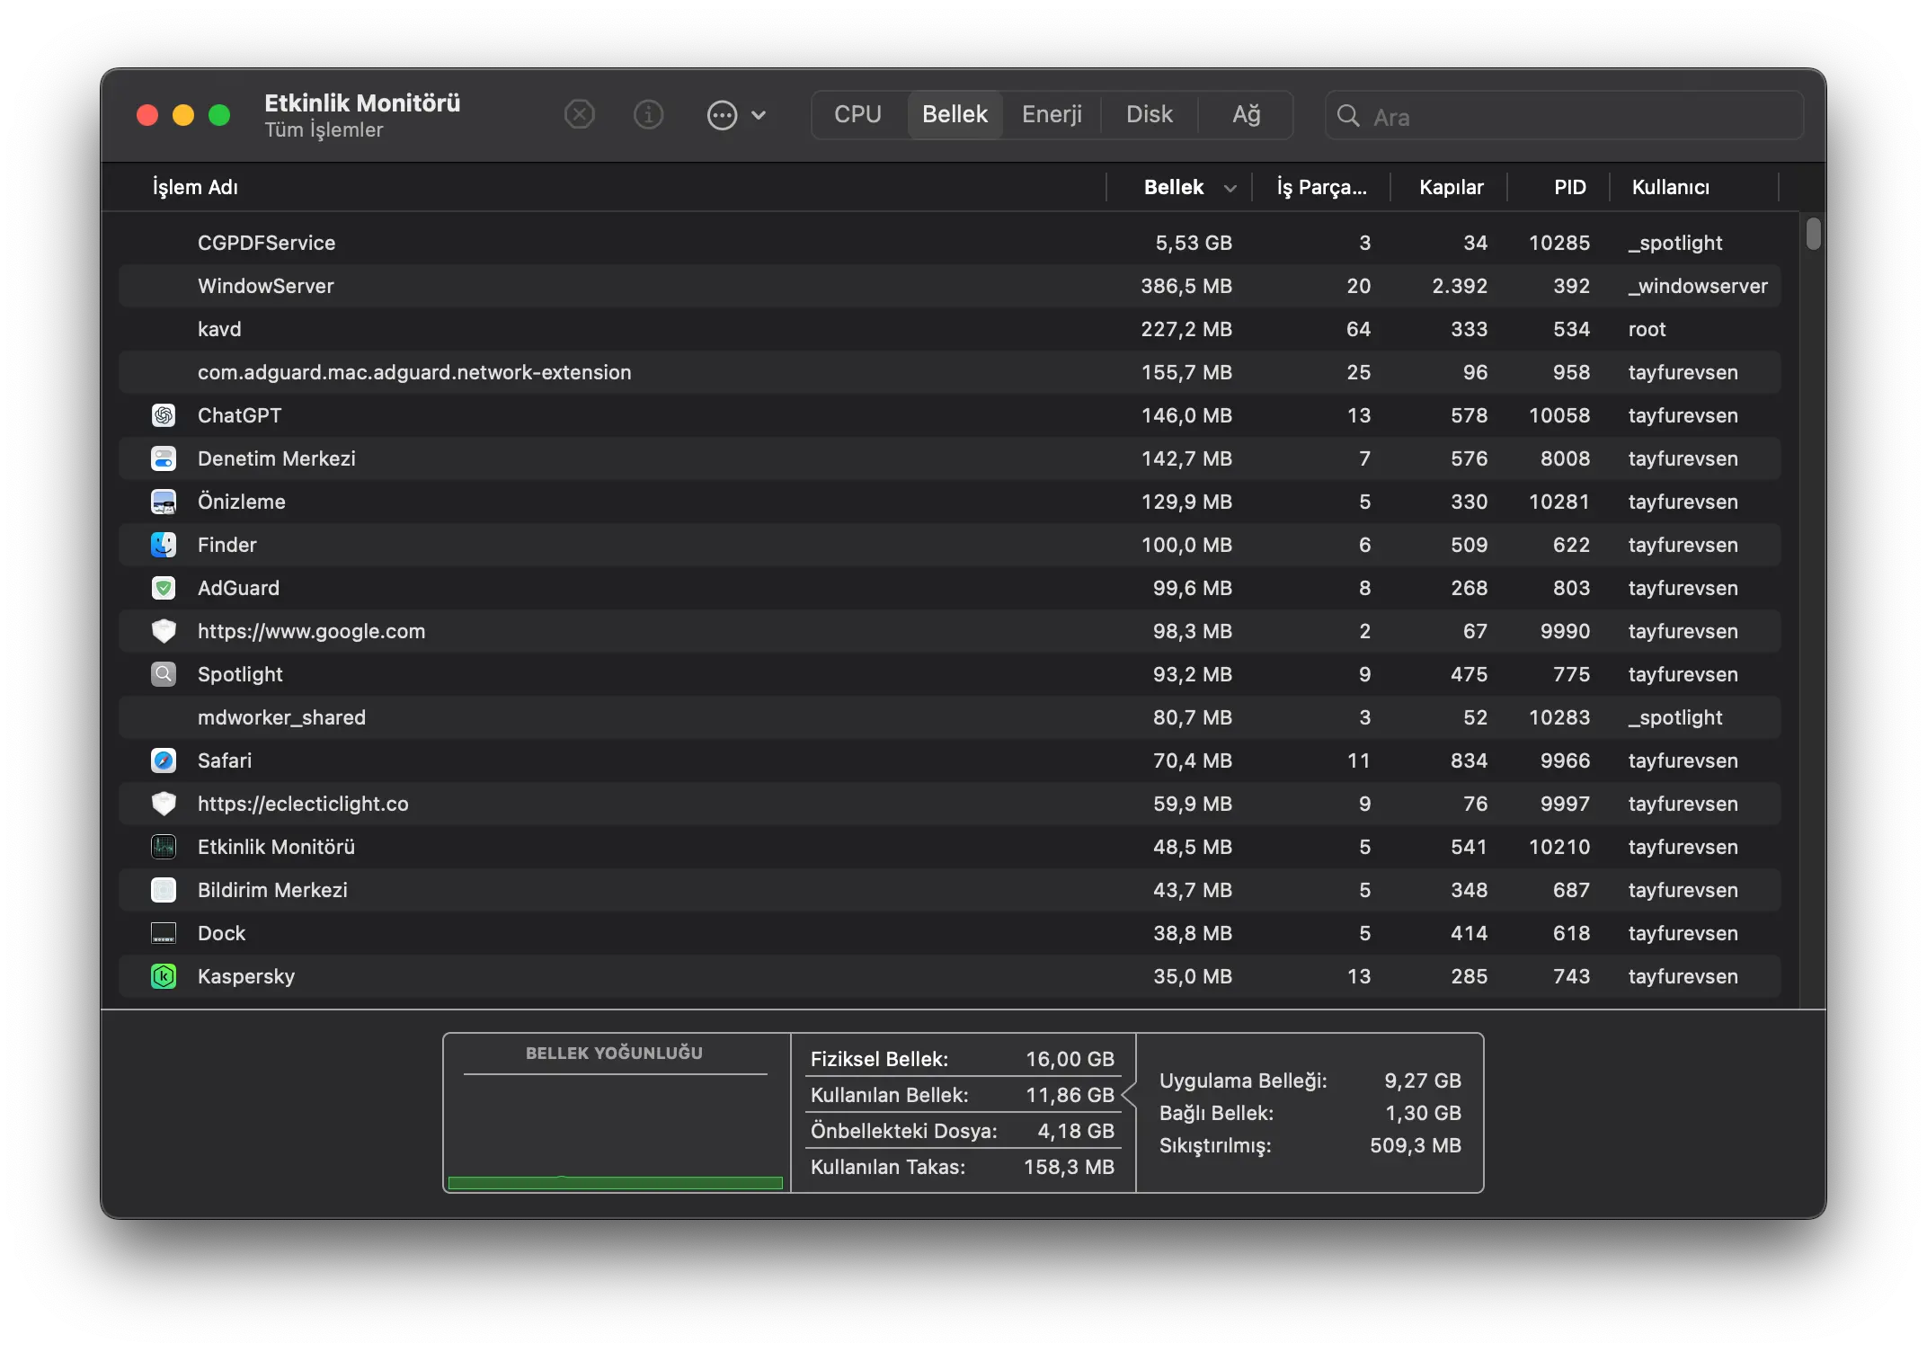Switch to the Disk tab
This screenshot has height=1352, width=1927.
pyautogui.click(x=1150, y=115)
